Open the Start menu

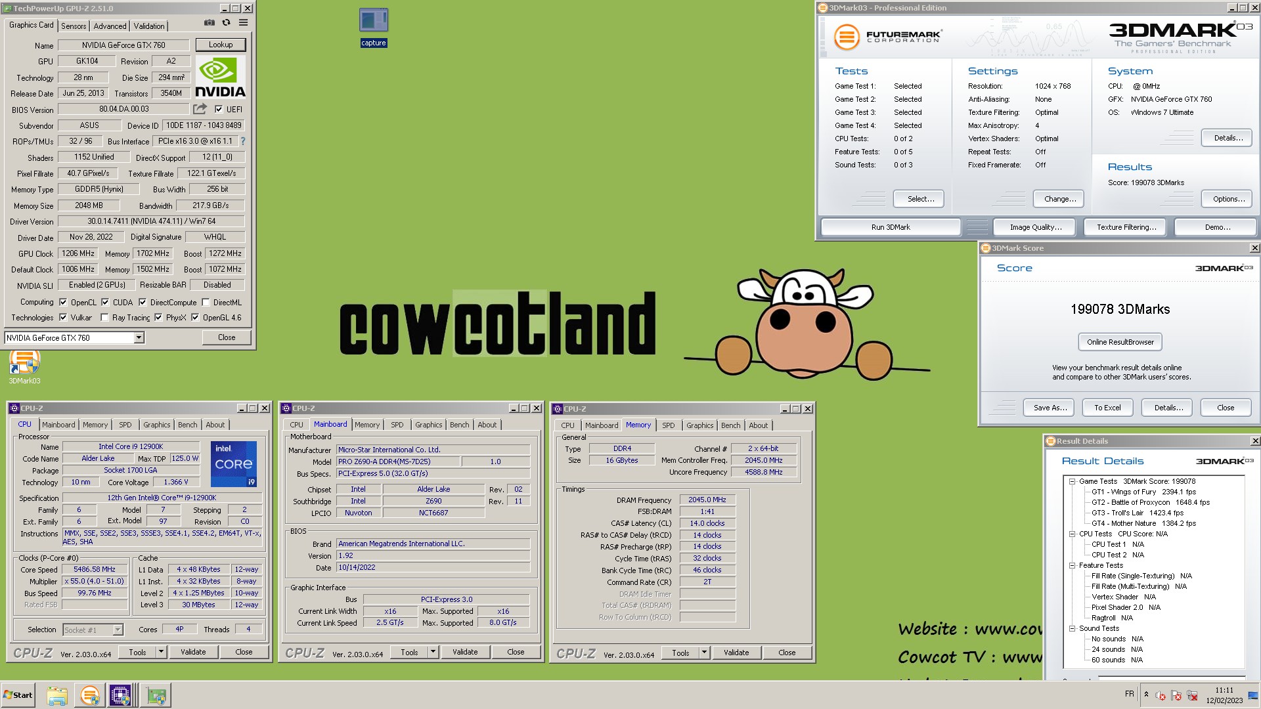tap(18, 695)
